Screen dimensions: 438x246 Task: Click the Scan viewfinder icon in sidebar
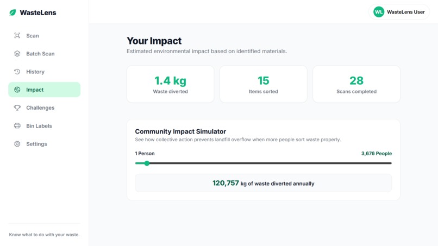click(17, 35)
